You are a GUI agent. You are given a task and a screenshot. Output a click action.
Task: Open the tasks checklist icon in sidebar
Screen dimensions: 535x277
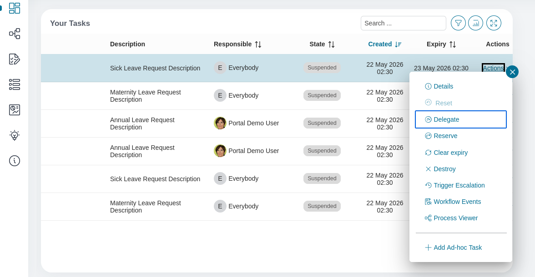pyautogui.click(x=15, y=59)
